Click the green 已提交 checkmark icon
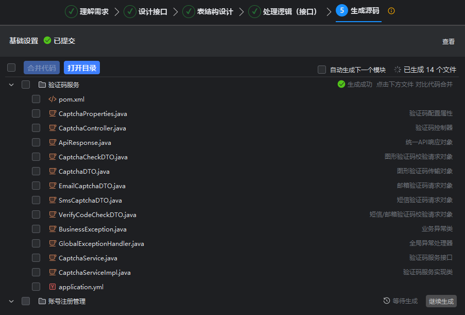Viewport: 465px width, 315px height. (x=47, y=40)
